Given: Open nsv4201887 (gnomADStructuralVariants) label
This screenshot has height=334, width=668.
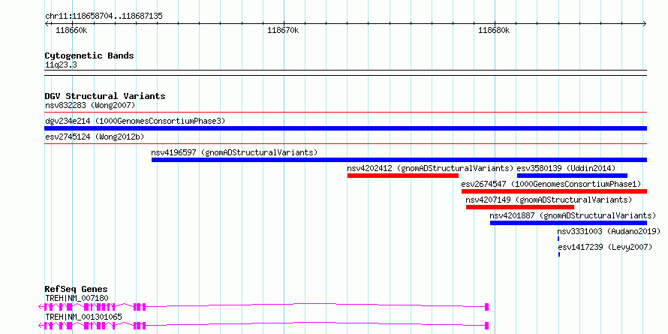Looking at the screenshot, I should (x=573, y=215).
